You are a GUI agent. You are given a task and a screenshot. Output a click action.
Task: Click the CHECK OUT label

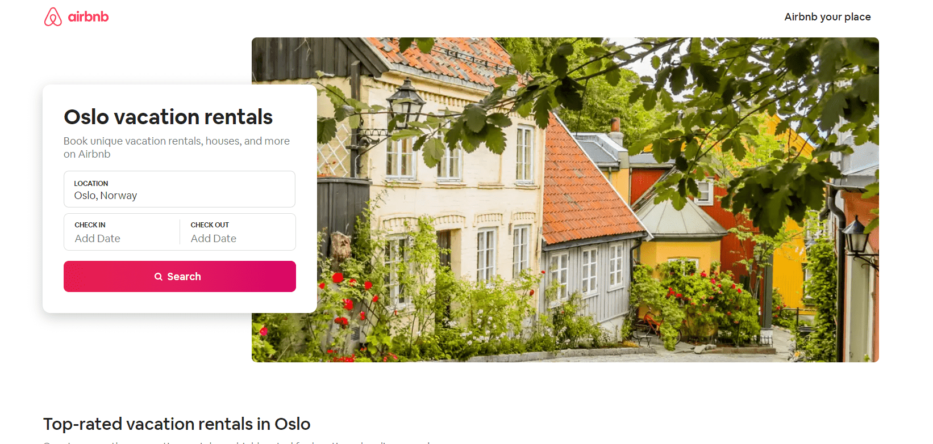coord(210,225)
